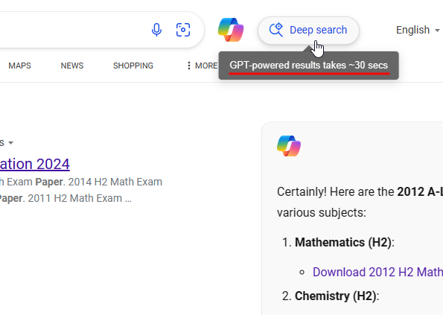Expand the dropdown arrow above the result title

10,143
